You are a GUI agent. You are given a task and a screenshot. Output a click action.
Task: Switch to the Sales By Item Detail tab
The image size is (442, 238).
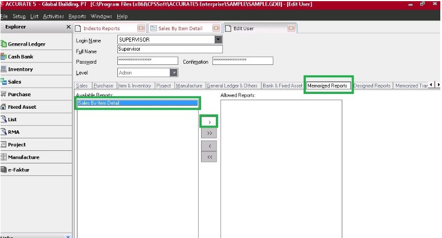click(180, 28)
